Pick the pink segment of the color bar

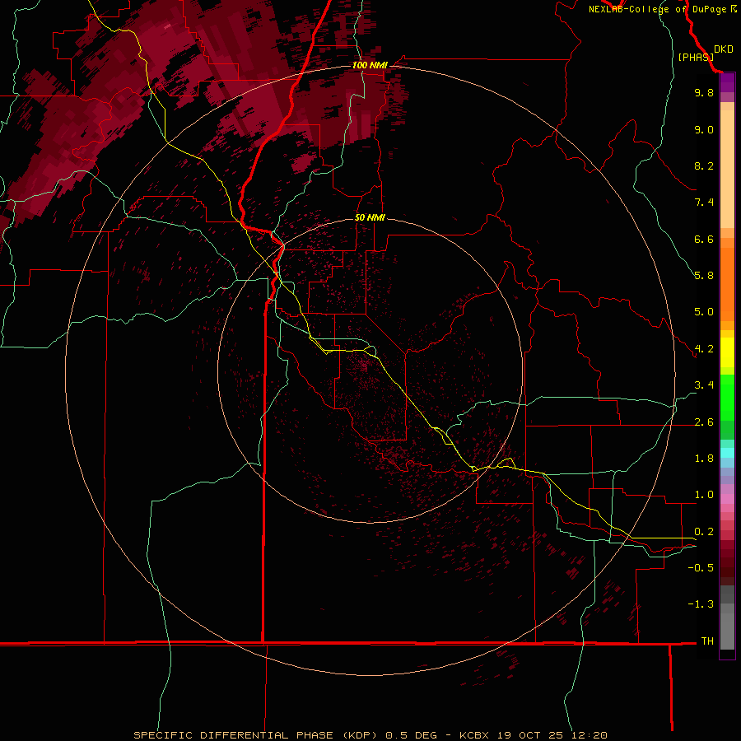(x=727, y=499)
